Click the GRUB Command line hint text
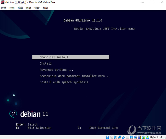 (x=104, y=128)
